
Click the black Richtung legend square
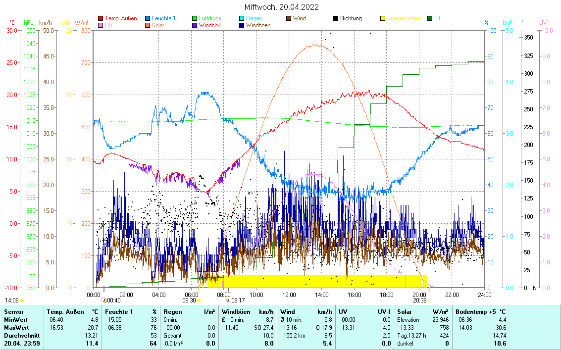pos(336,19)
